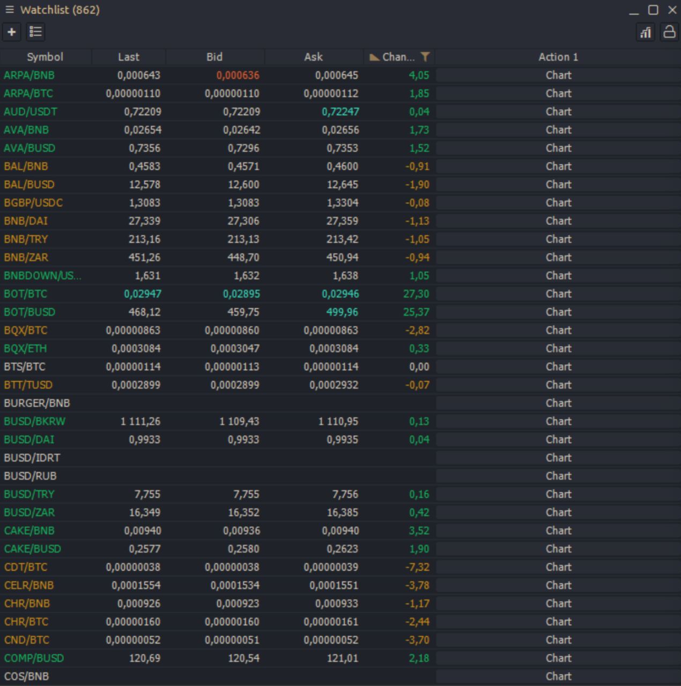Open Chart for COMP/BUSD

[x=558, y=658]
